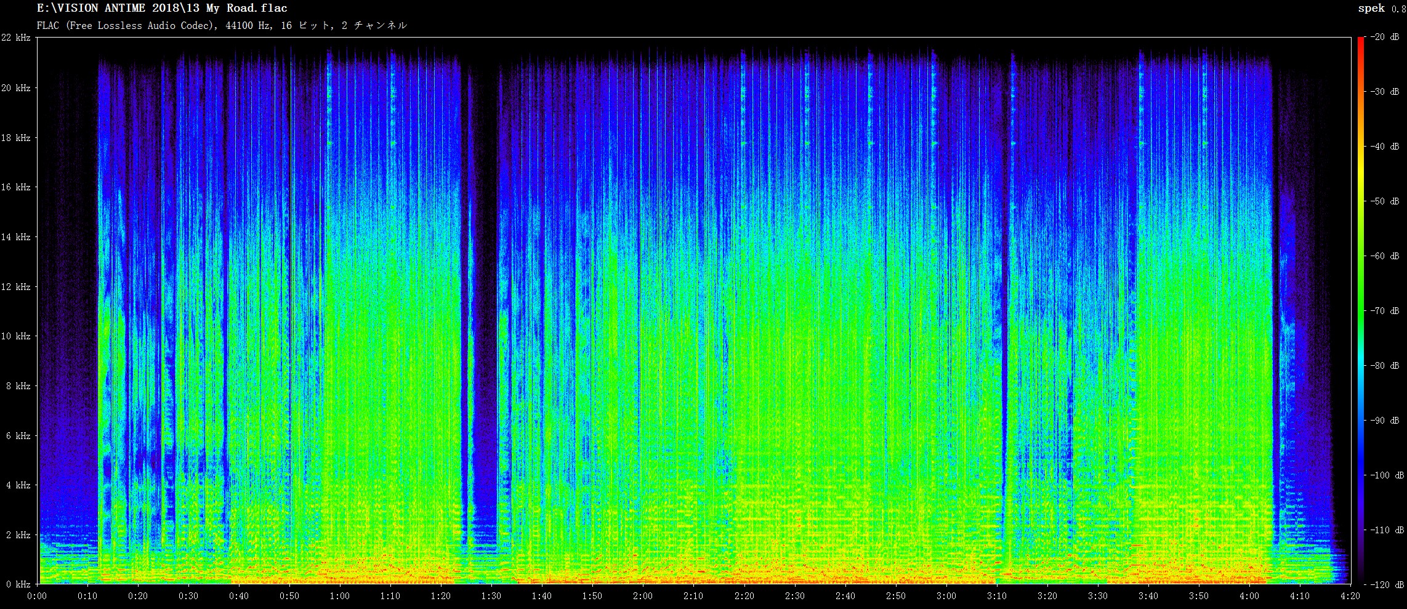This screenshot has width=1407, height=609.
Task: Click the "4 kHz" frequency label
Action: click(x=18, y=485)
